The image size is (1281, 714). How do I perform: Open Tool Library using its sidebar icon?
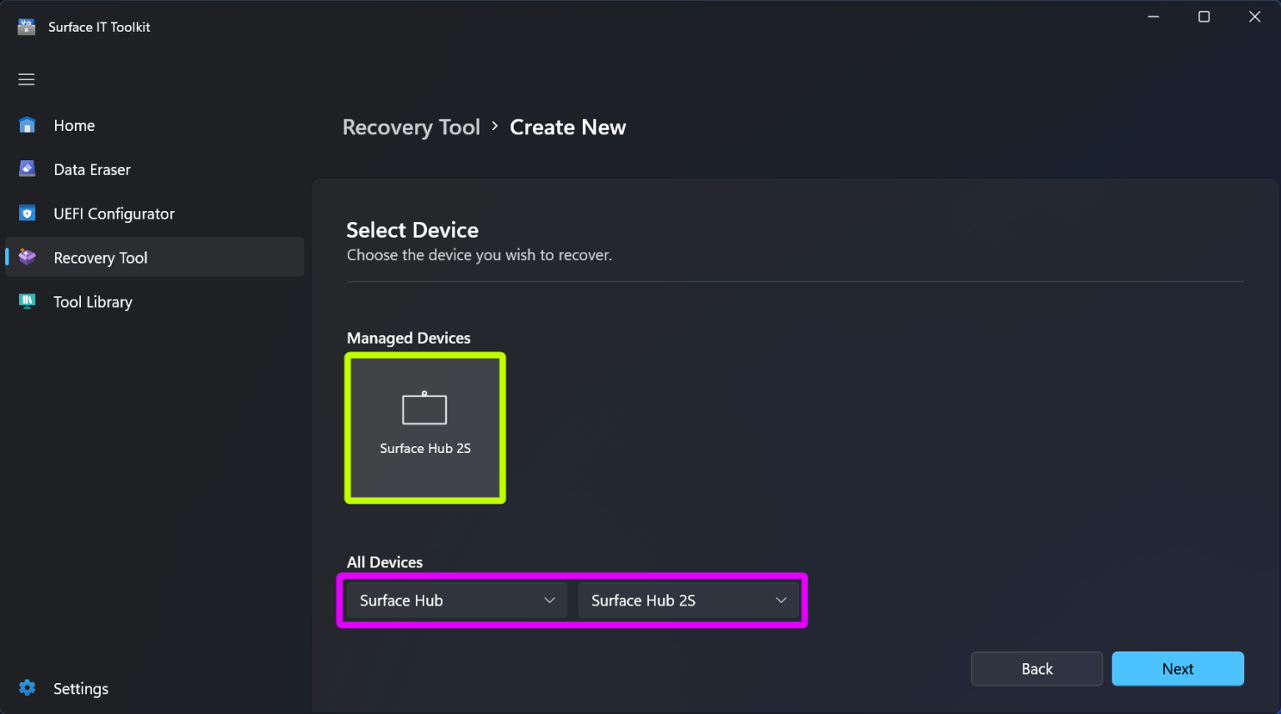point(27,301)
